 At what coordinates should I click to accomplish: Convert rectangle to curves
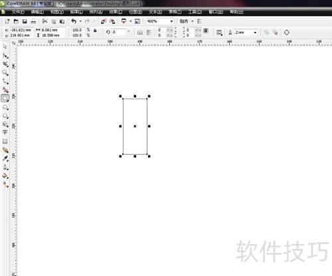point(287,33)
